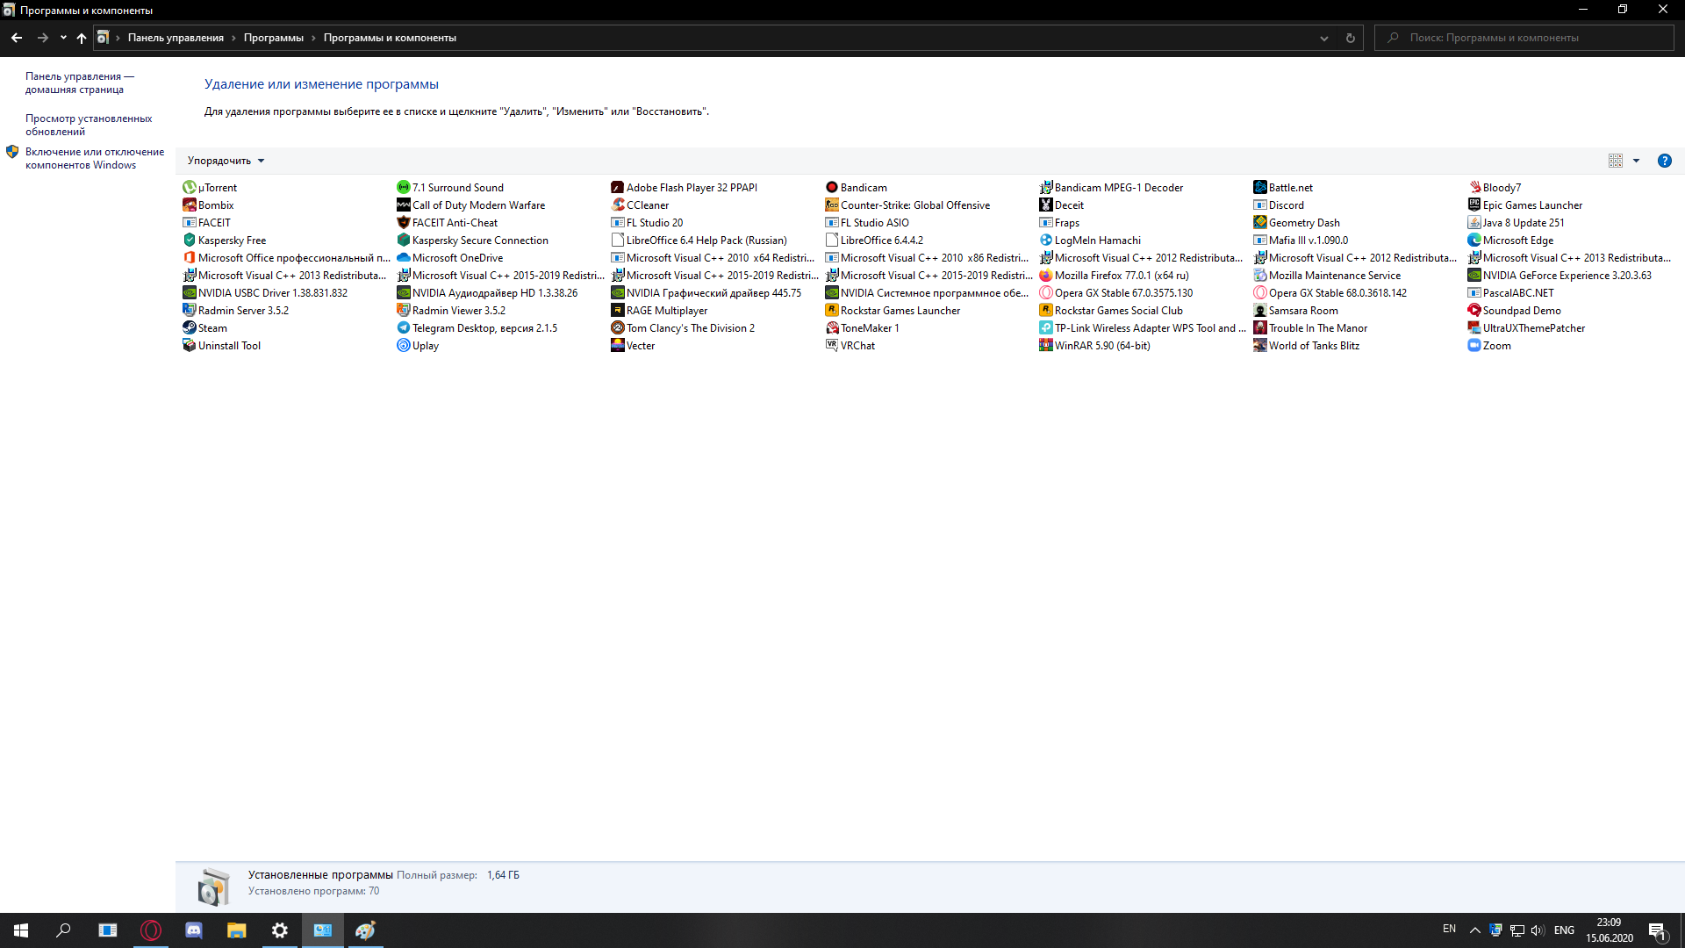This screenshot has width=1685, height=948.
Task: Click the Mozilla Firefox 77.0.1 icon
Action: tap(1045, 275)
